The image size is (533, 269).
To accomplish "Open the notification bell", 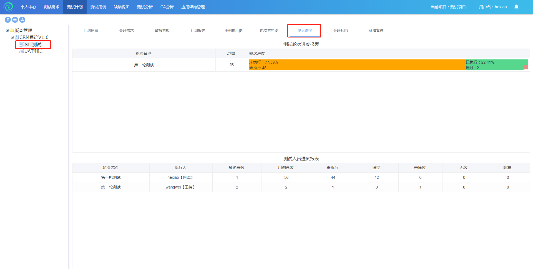I will click(x=516, y=7).
